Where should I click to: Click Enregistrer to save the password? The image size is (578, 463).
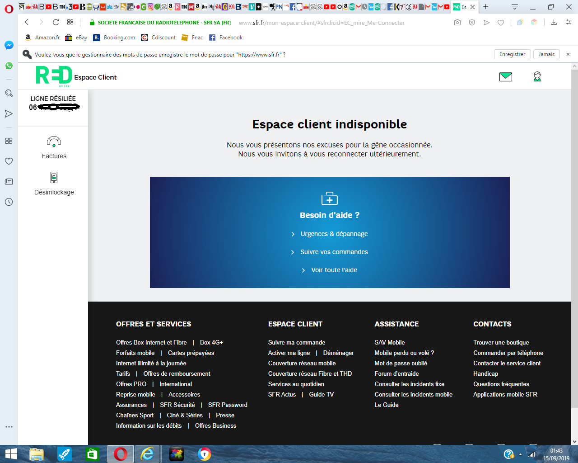[512, 54]
